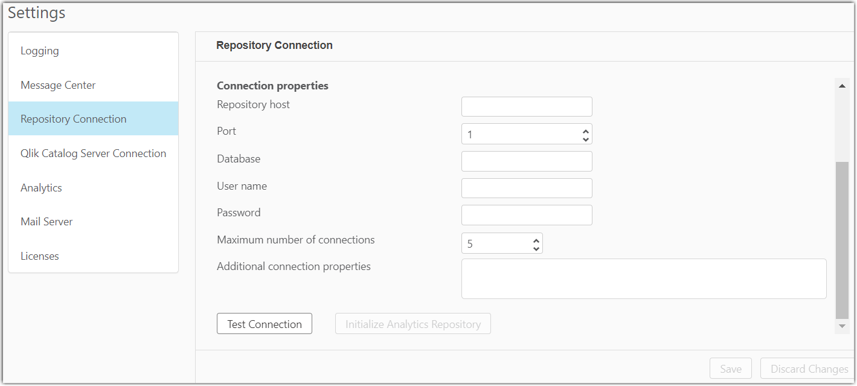Select Repository Connection in sidebar
857x386 pixels.
tap(73, 119)
